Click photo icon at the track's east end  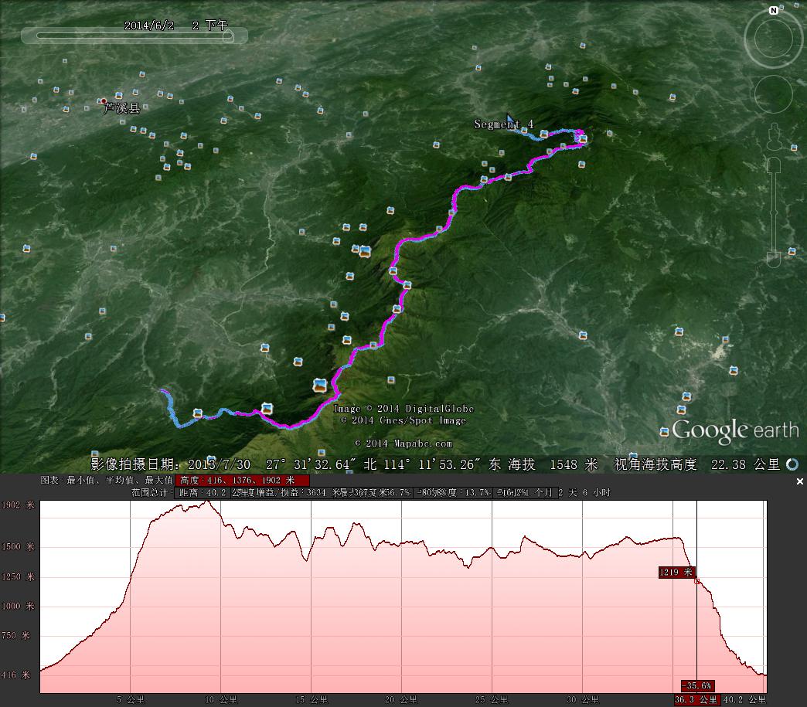pyautogui.click(x=582, y=139)
